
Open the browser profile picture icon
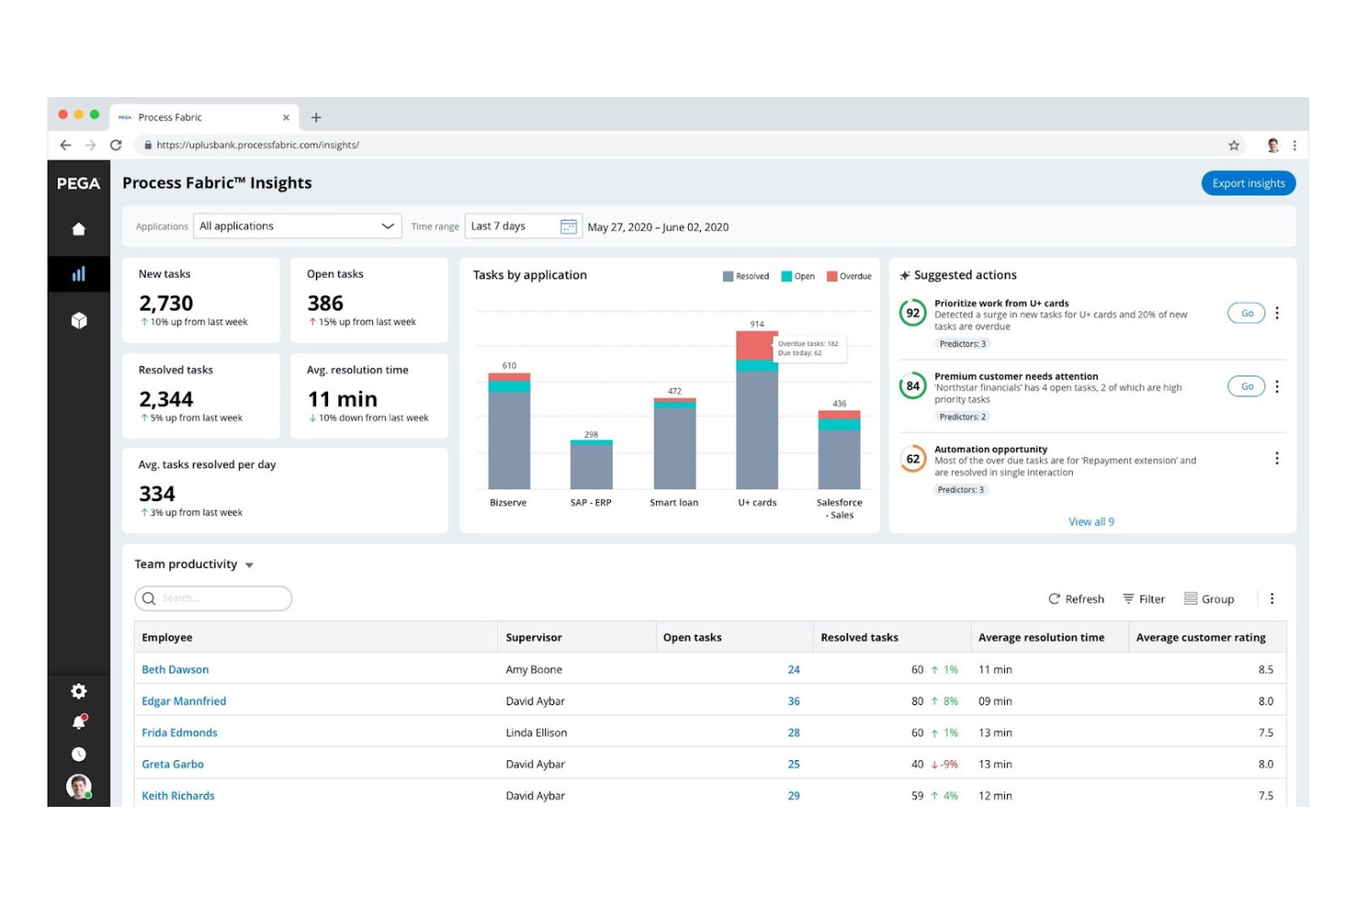[1273, 145]
